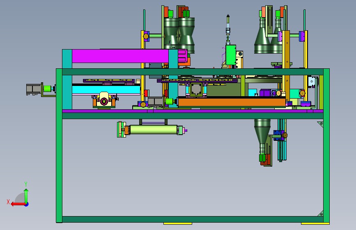Select the cyan horizontal linear rail
Screen dimensions: 356x230
pyautogui.click(x=106, y=89)
